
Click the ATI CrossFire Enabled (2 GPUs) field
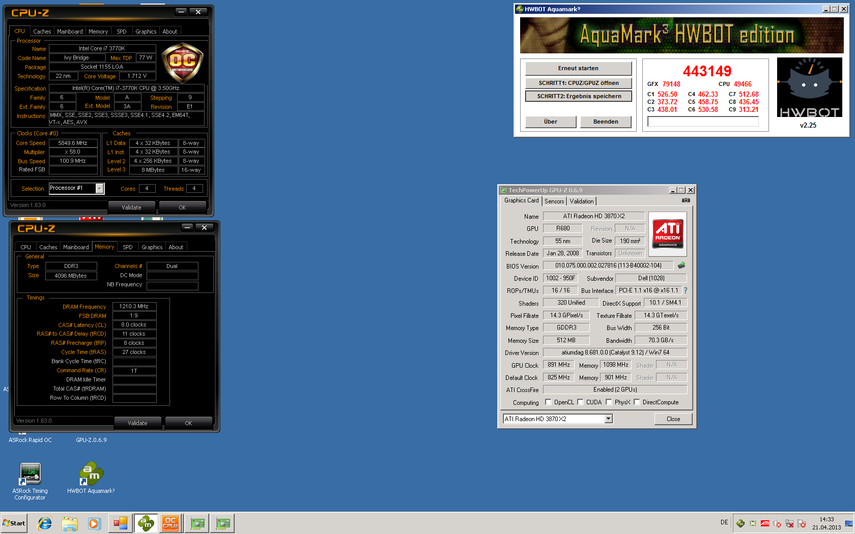[x=615, y=390]
